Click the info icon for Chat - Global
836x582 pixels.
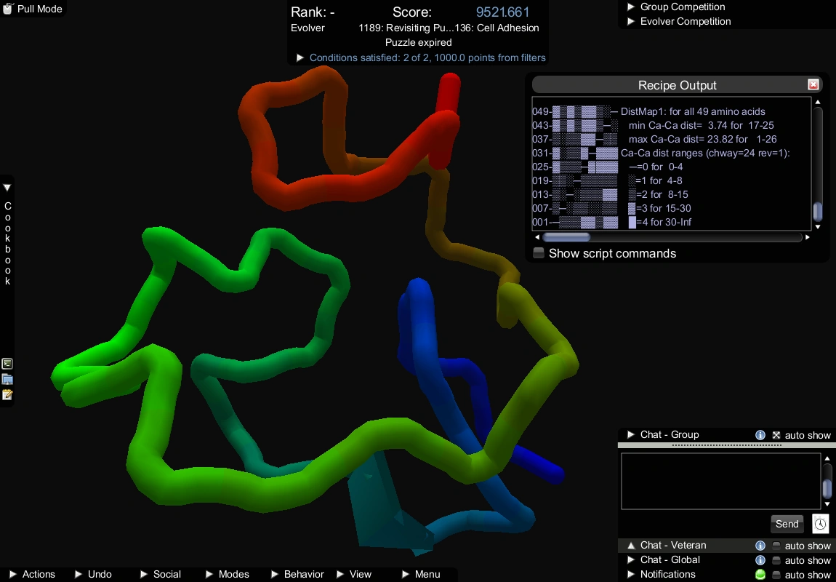tap(760, 560)
